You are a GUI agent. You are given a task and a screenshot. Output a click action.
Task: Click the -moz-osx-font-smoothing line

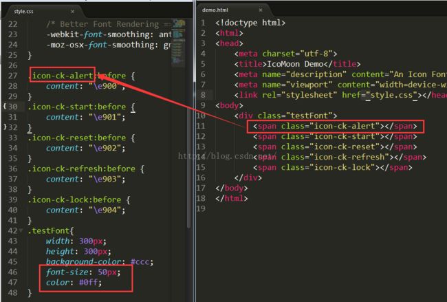pyautogui.click(x=109, y=45)
